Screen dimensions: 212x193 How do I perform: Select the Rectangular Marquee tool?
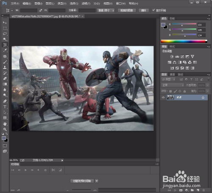pos(5,28)
